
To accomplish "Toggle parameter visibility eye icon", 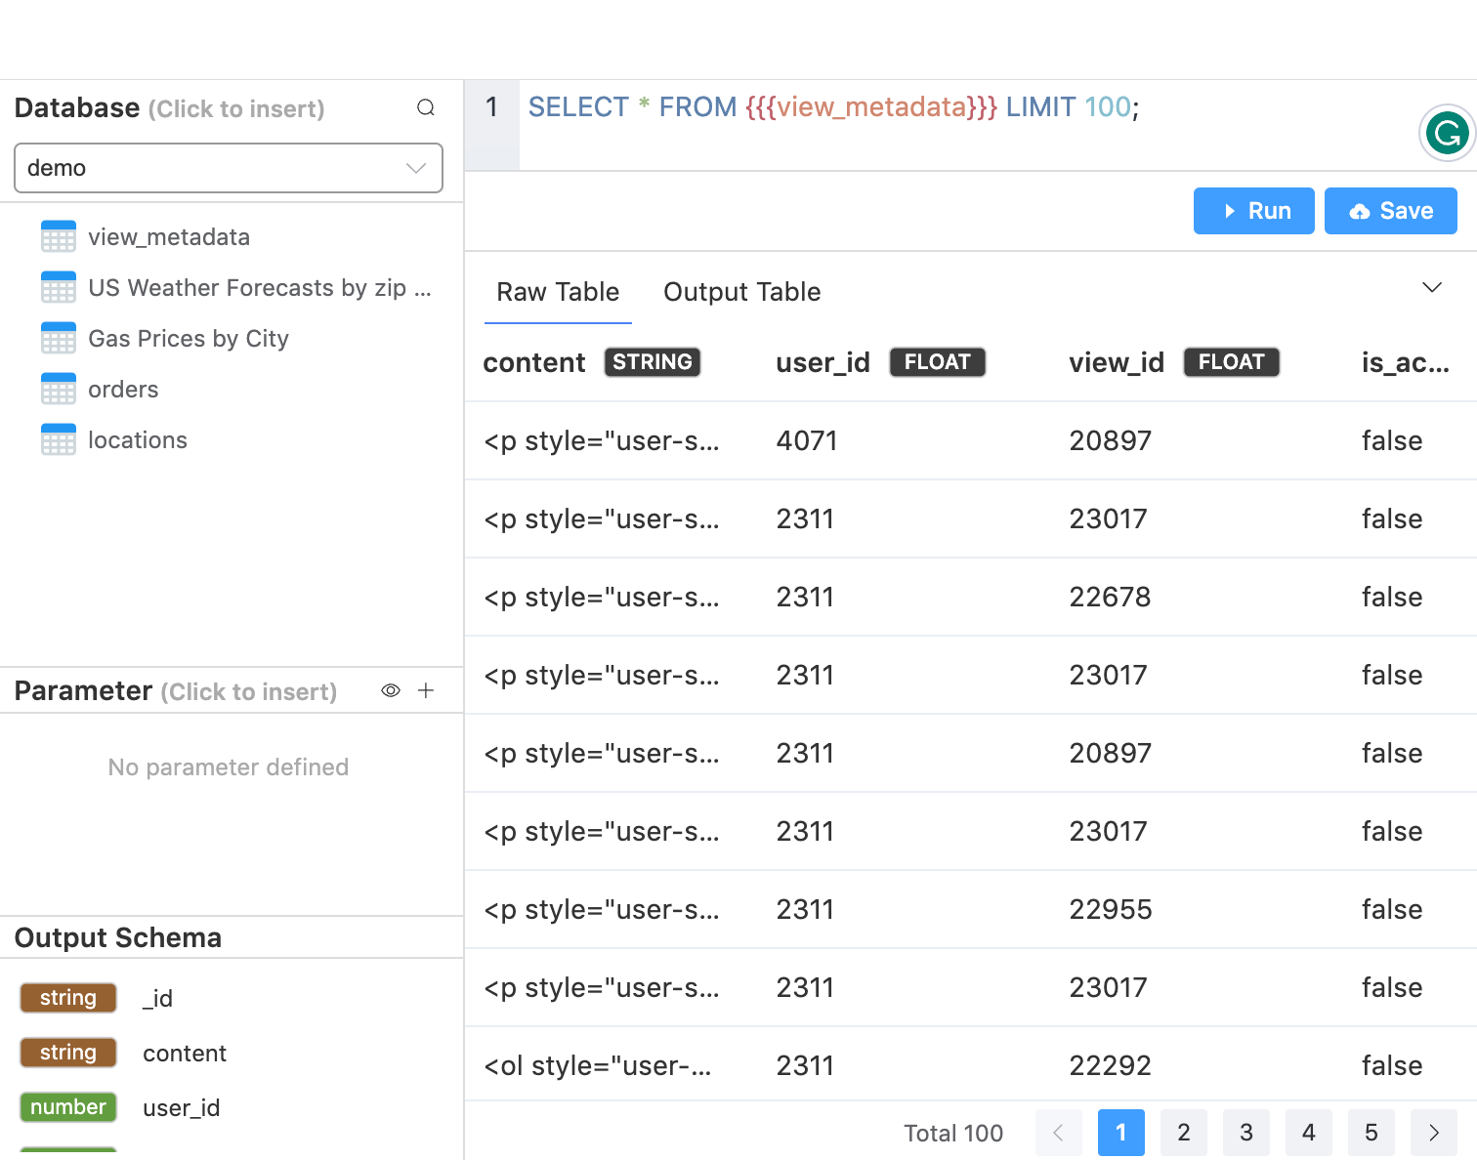I will (391, 690).
